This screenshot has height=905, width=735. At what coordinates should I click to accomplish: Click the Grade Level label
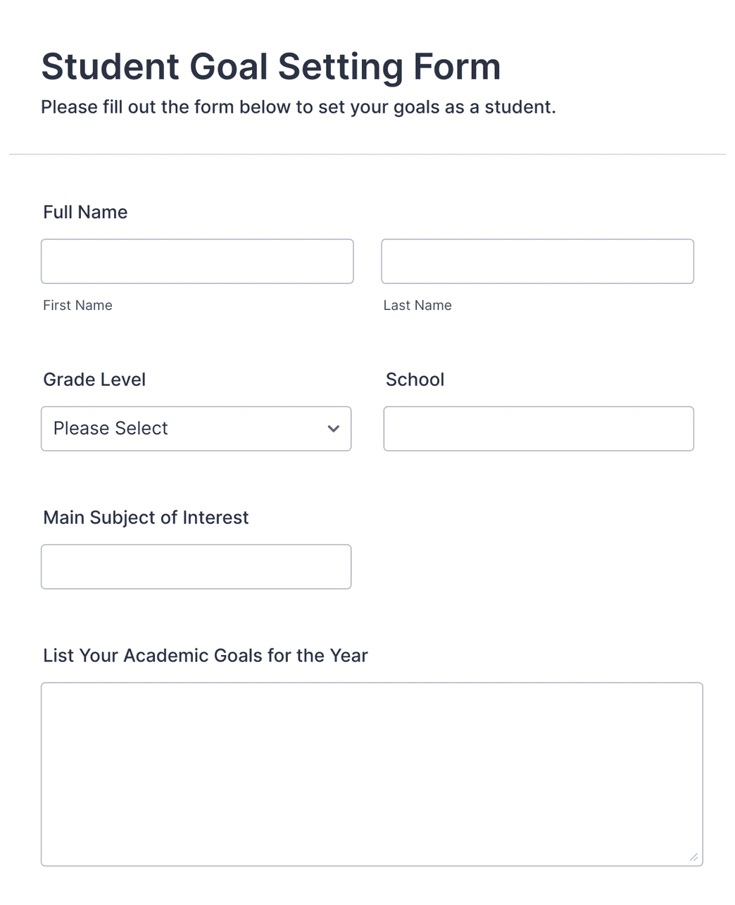pos(94,379)
